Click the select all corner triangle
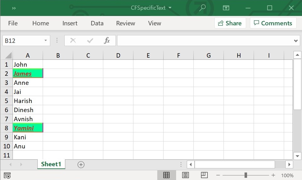This screenshot has height=180, width=302. 8,55
